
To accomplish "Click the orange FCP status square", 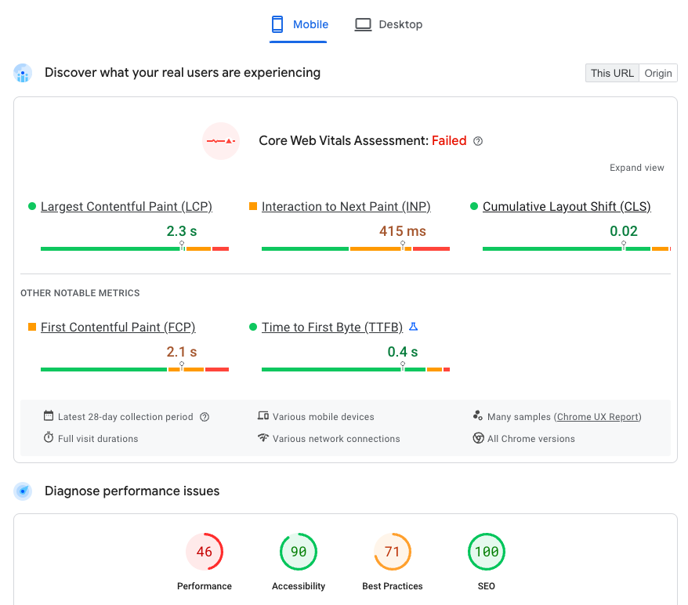I will 32,327.
